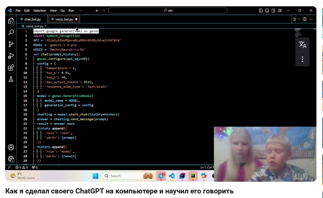323x198 pixels.
Task: Click the VOICE = 'DmitryNeural-ru-RU' line
Action: (59, 50)
